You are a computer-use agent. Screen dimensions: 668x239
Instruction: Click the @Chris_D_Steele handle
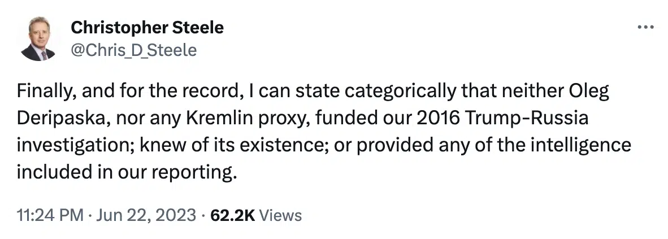[133, 50]
